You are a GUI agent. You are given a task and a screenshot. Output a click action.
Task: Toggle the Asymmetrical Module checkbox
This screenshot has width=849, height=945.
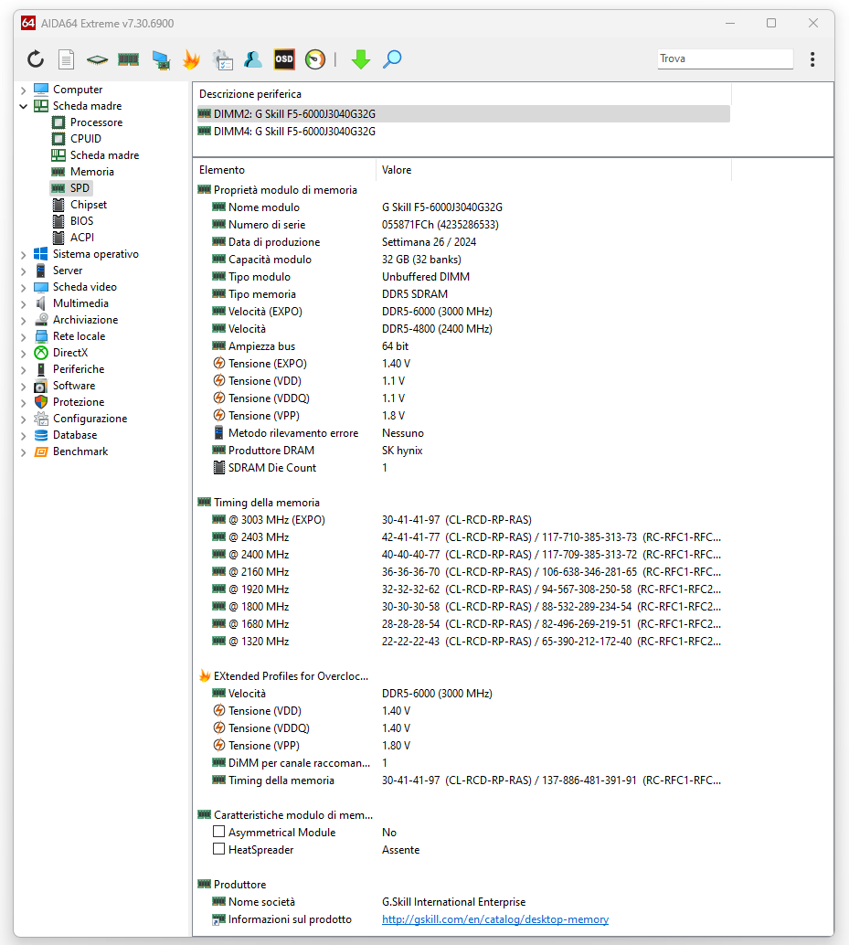pyautogui.click(x=218, y=832)
